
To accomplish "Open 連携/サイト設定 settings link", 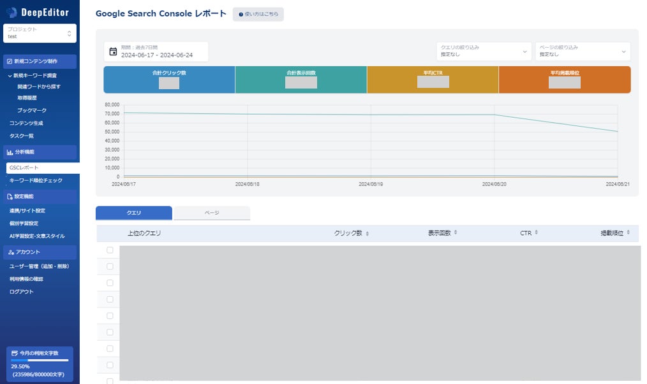I will tap(27, 211).
